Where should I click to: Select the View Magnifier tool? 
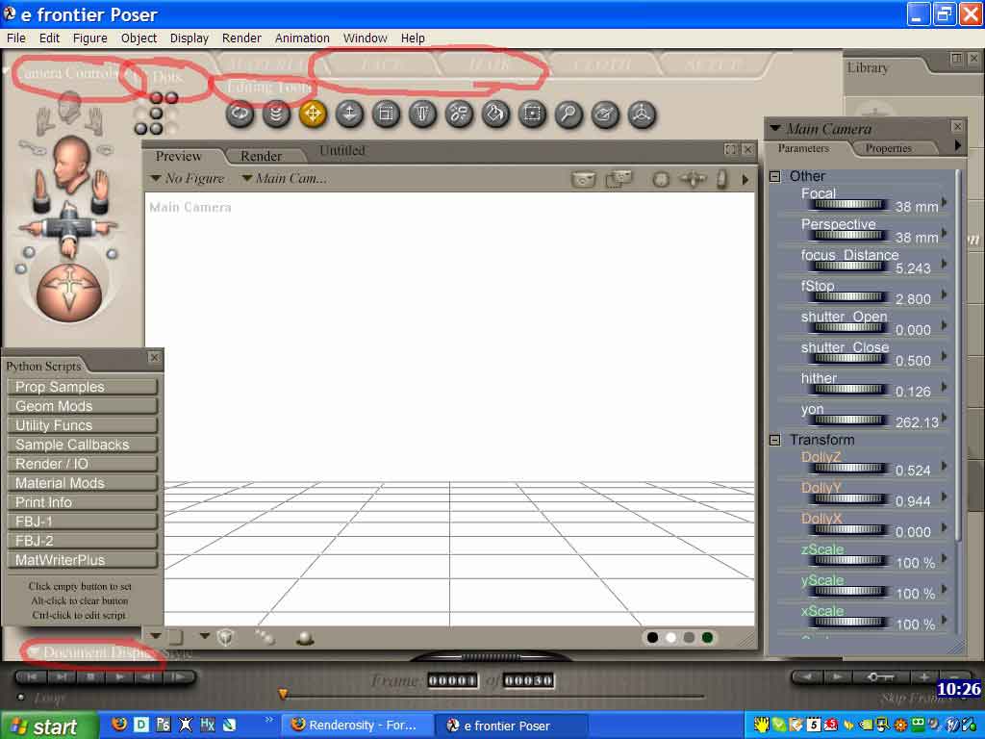tap(568, 114)
